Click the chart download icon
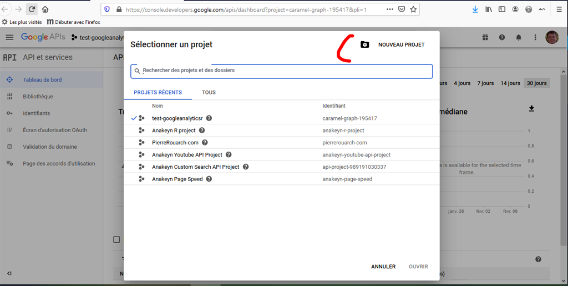The image size is (568, 286). click(x=531, y=108)
